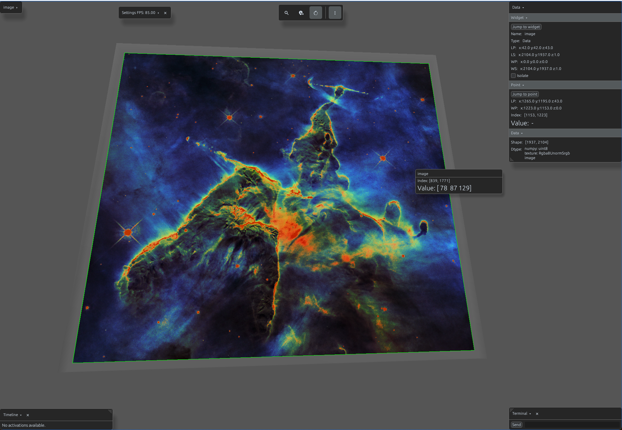Click Jump to point button
The width and height of the screenshot is (622, 430).
[x=525, y=94]
